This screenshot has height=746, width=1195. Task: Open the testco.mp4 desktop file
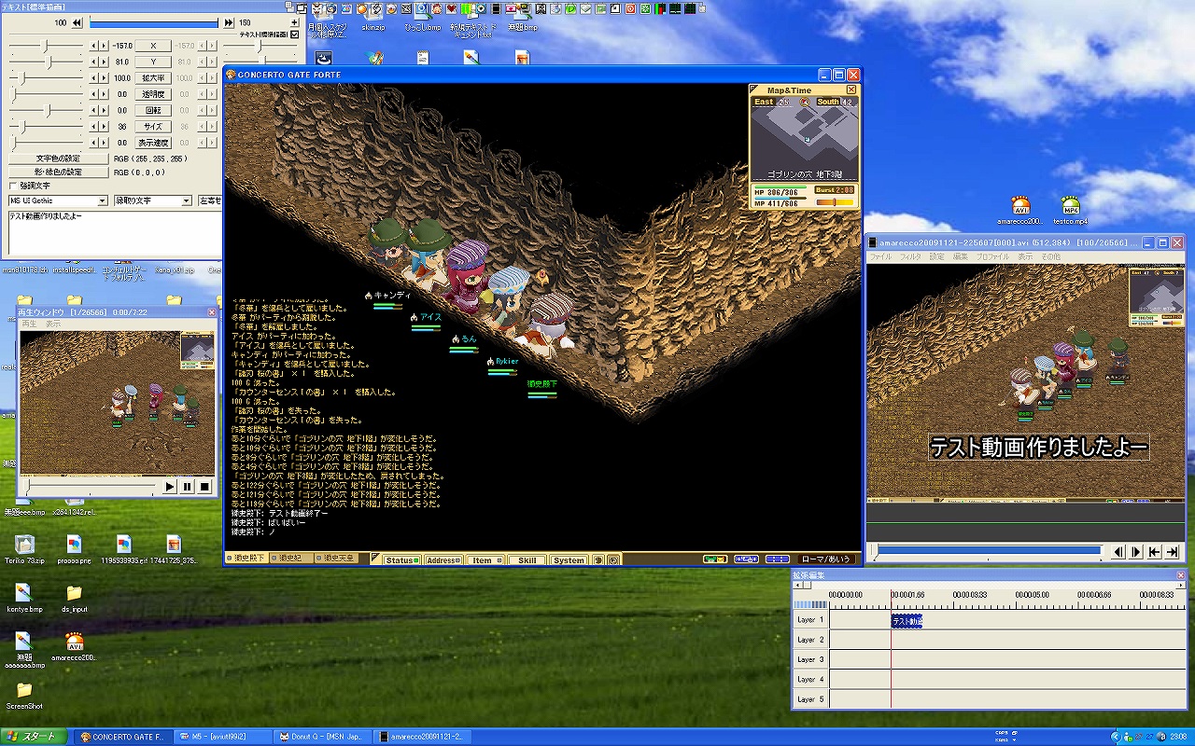(x=1070, y=211)
